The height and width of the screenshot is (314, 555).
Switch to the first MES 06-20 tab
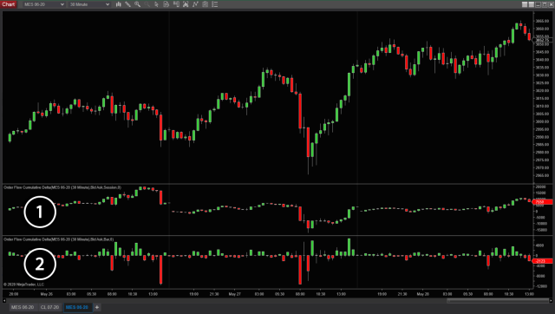(x=23, y=307)
